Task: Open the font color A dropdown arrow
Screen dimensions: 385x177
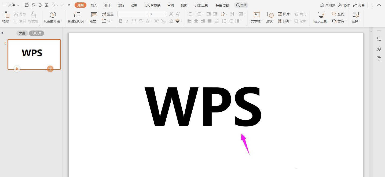Action: point(151,21)
